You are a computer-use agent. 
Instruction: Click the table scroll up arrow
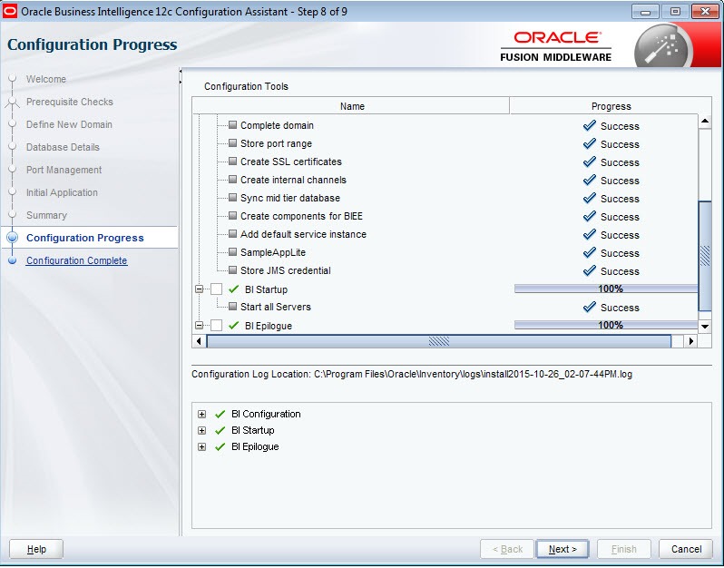click(705, 122)
